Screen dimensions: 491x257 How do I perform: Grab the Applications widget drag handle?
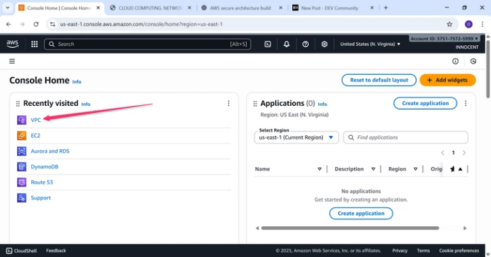point(255,104)
